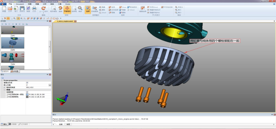The width and height of the screenshot is (276, 129).
Task: Switch to the Model ribbon tab
Action: (x=67, y=4)
